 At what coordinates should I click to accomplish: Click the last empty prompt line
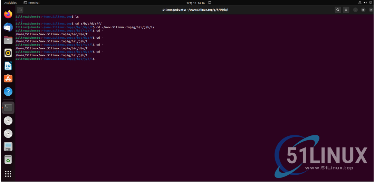tap(55, 59)
